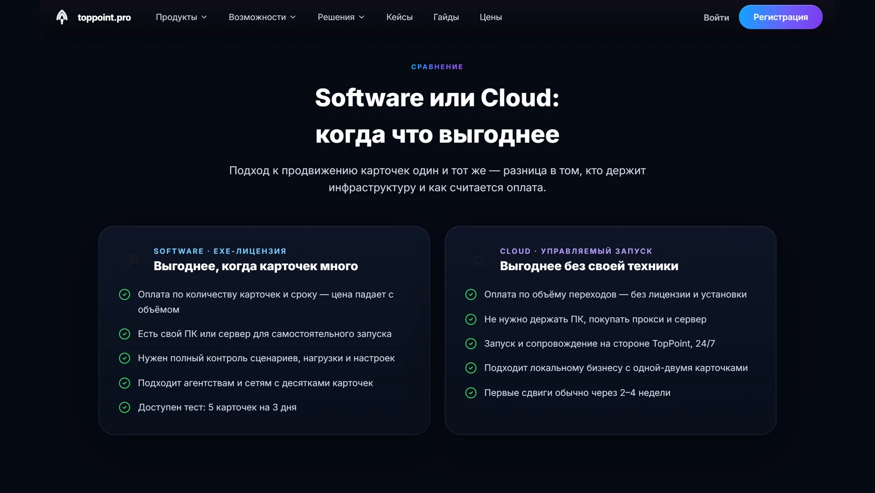The image size is (875, 493).
Task: Click checkmark icon beside 'Подходит агентствам и сетям'
Action: pyautogui.click(x=125, y=383)
